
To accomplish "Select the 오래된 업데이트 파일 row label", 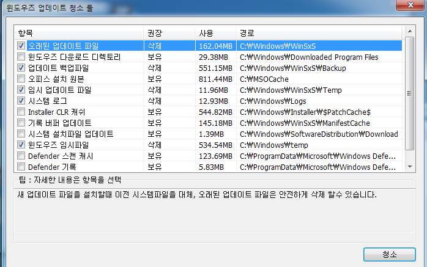I will tap(63, 46).
